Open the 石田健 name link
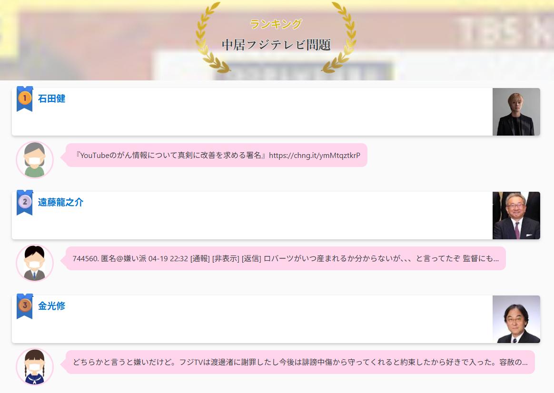The image size is (554, 393). [51, 99]
